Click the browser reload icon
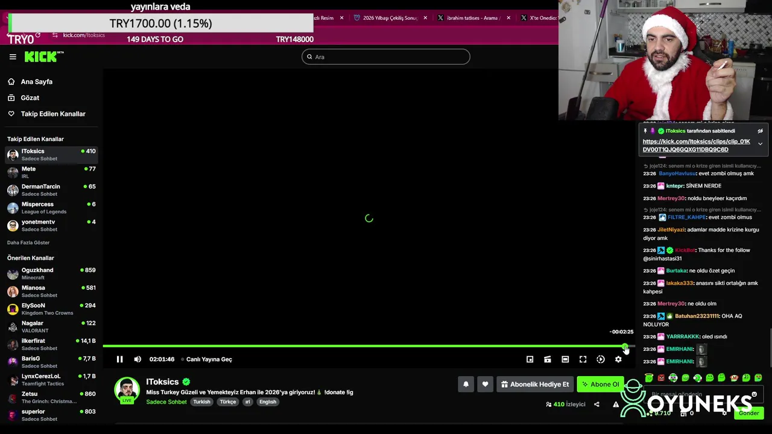The image size is (772, 434). (x=37, y=35)
